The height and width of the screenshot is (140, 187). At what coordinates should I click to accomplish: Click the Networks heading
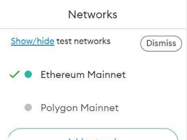click(93, 15)
